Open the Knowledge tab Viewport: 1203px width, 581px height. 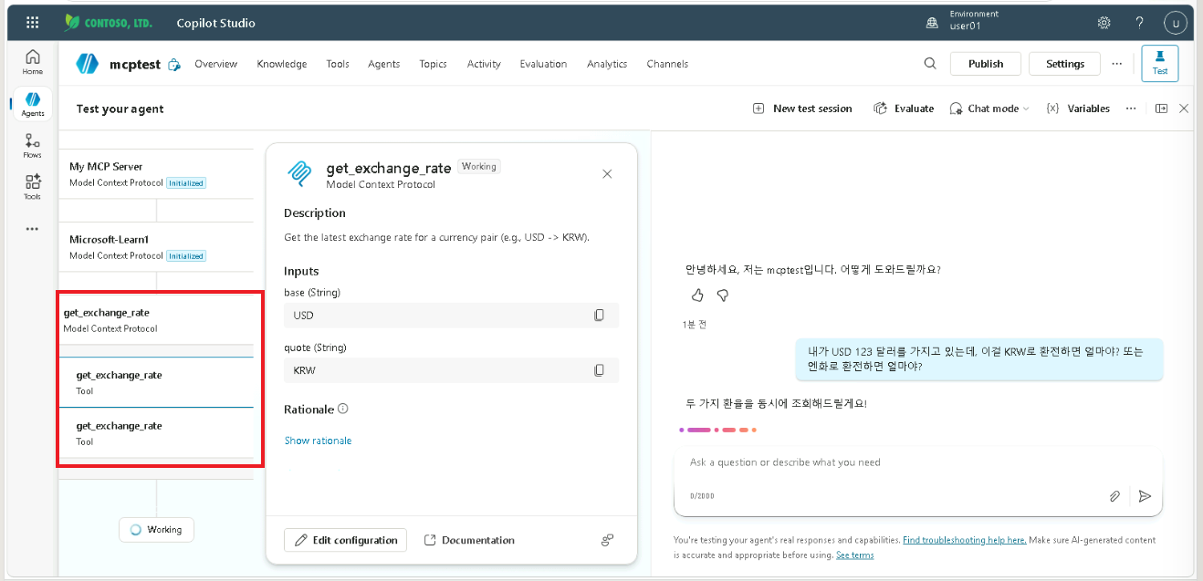coord(282,64)
